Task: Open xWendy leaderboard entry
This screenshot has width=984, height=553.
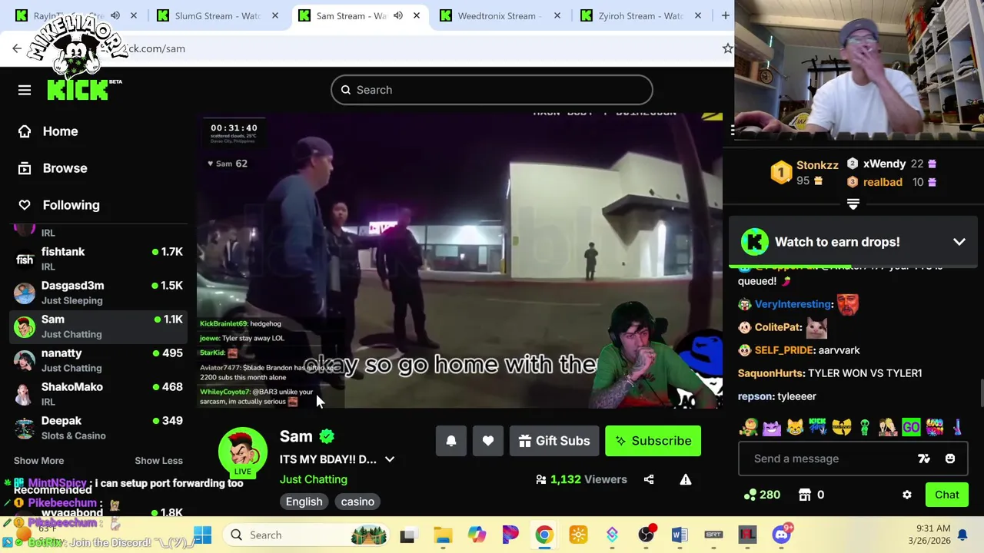Action: click(x=891, y=164)
